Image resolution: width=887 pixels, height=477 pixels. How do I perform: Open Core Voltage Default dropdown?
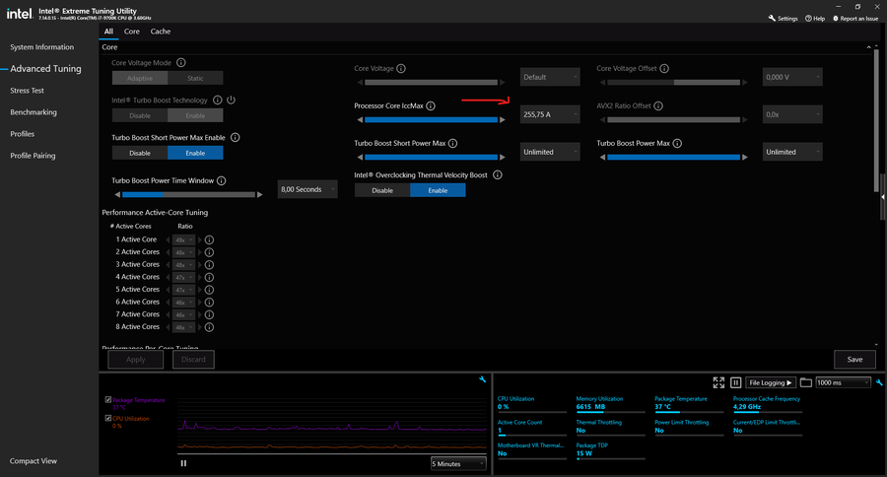pos(550,77)
